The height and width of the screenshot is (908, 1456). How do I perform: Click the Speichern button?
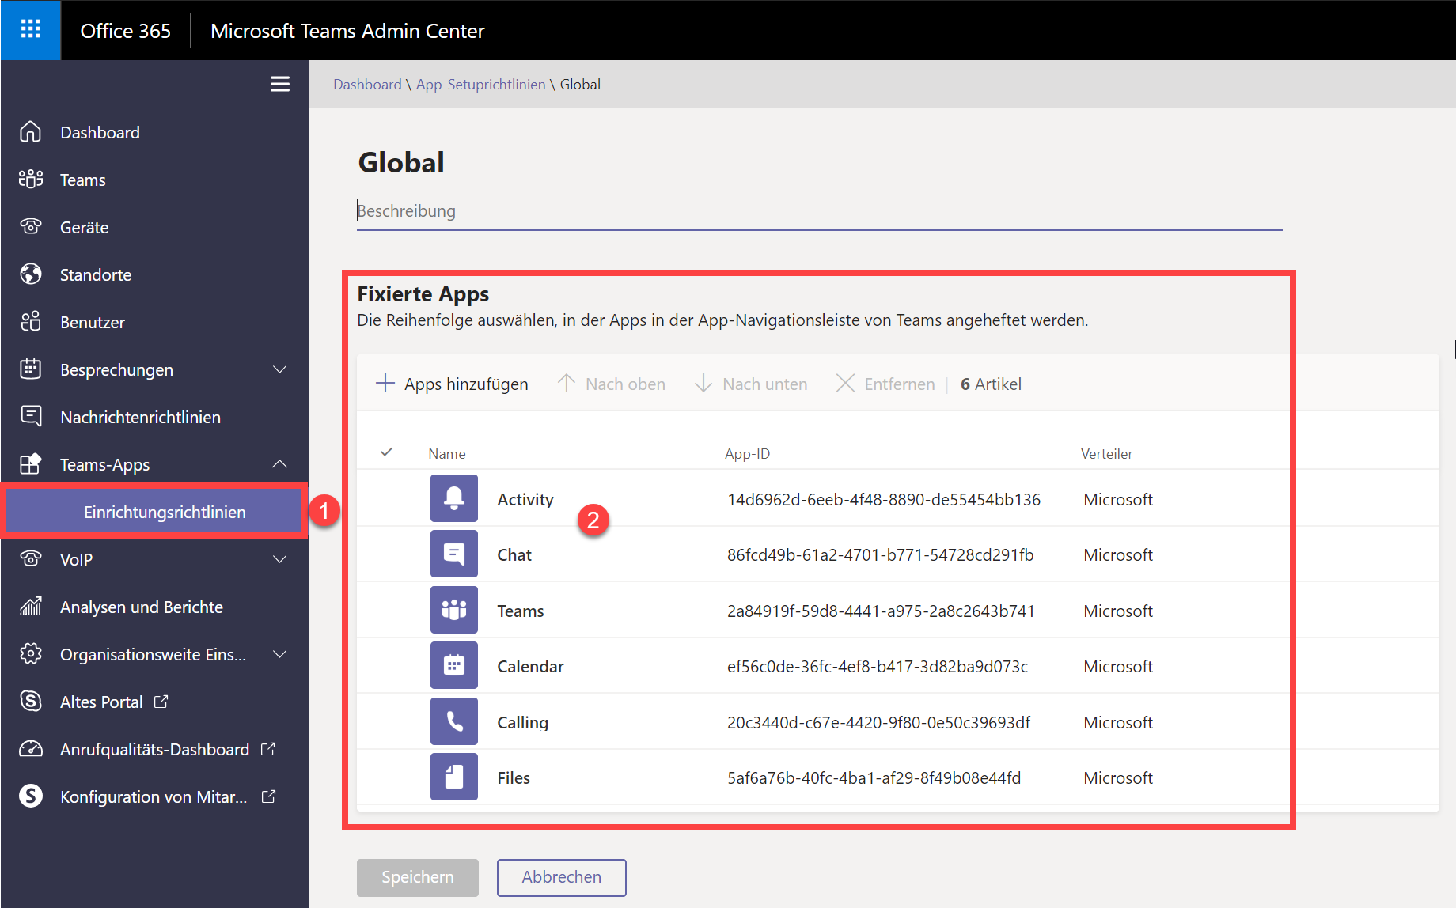(x=418, y=877)
